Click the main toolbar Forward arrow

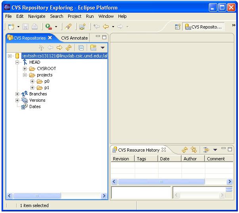click(120, 27)
